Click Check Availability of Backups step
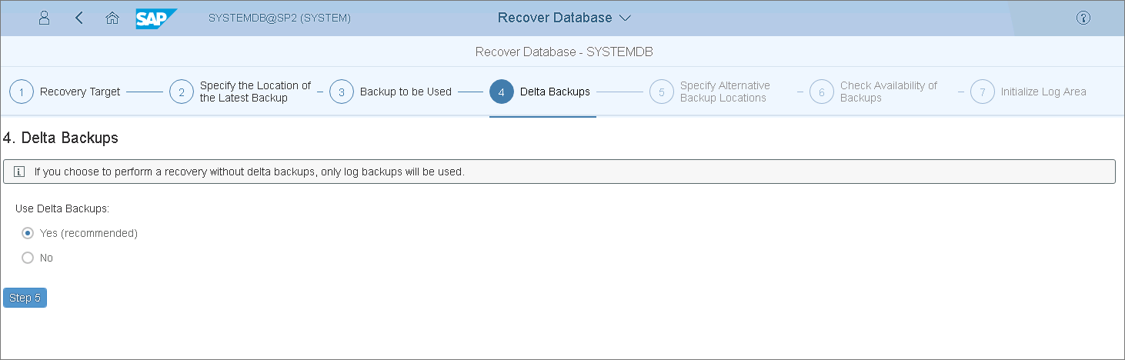 [x=888, y=92]
